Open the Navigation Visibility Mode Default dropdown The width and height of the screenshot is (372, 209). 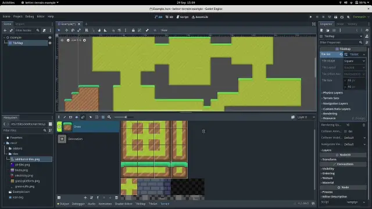(x=355, y=144)
